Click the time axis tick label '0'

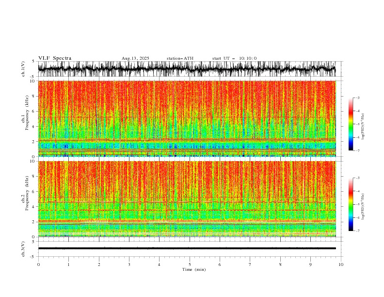click(x=38, y=264)
